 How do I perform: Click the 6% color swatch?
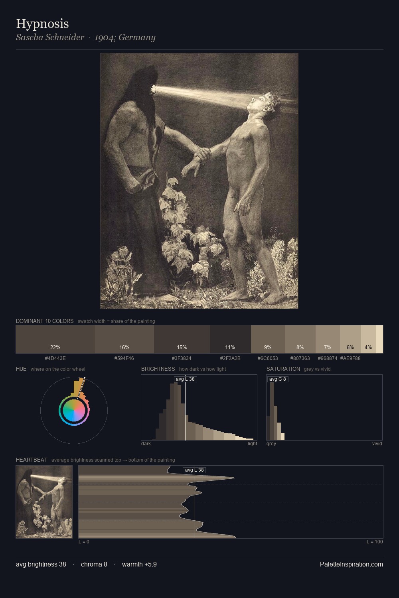350,339
